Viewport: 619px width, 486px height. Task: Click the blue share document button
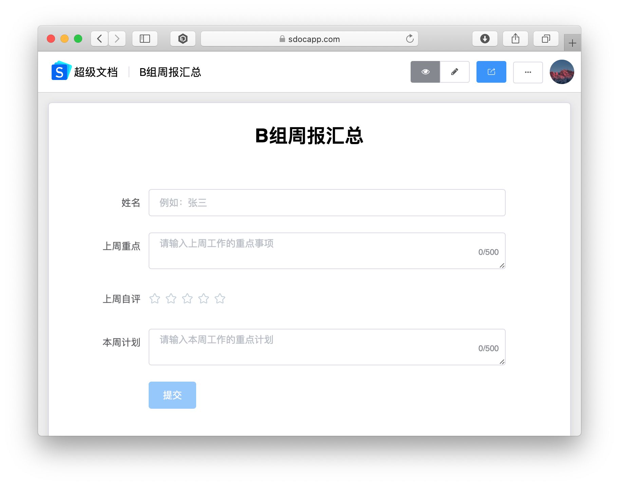click(x=491, y=72)
